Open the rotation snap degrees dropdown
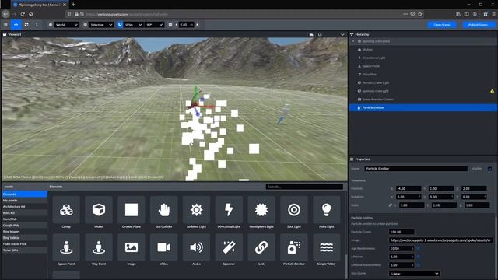 (x=154, y=25)
